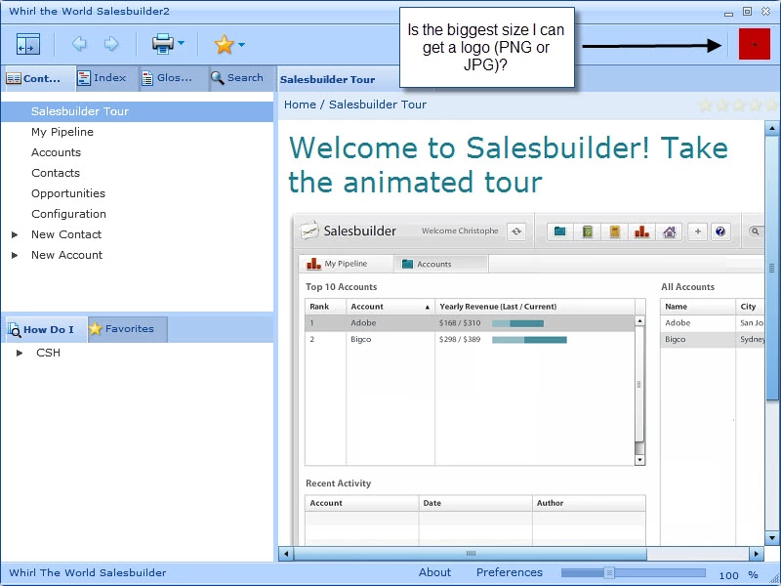The height and width of the screenshot is (586, 781).
Task: Click Adobe in All Accounts list
Action: pyautogui.click(x=678, y=323)
